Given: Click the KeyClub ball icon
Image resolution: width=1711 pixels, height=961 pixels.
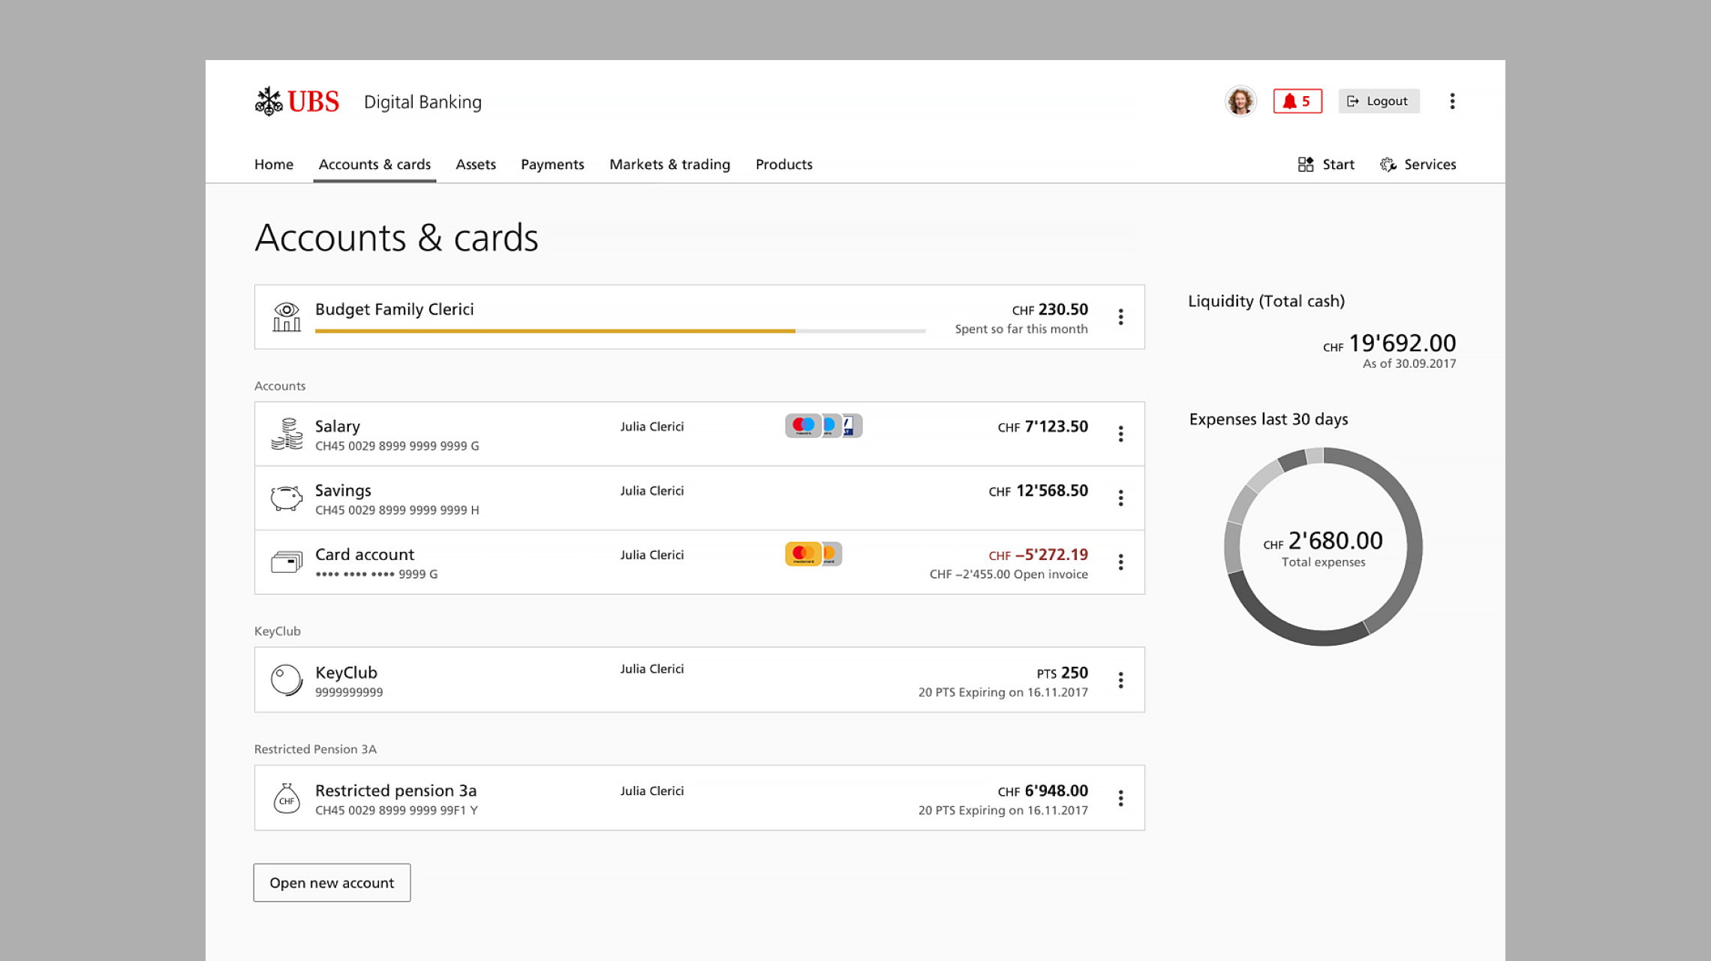Looking at the screenshot, I should point(287,680).
